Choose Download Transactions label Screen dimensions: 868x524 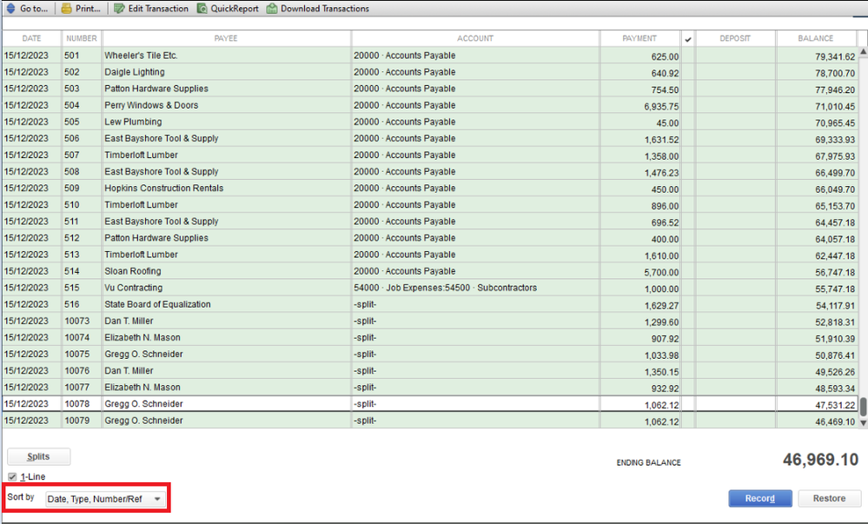(x=325, y=9)
